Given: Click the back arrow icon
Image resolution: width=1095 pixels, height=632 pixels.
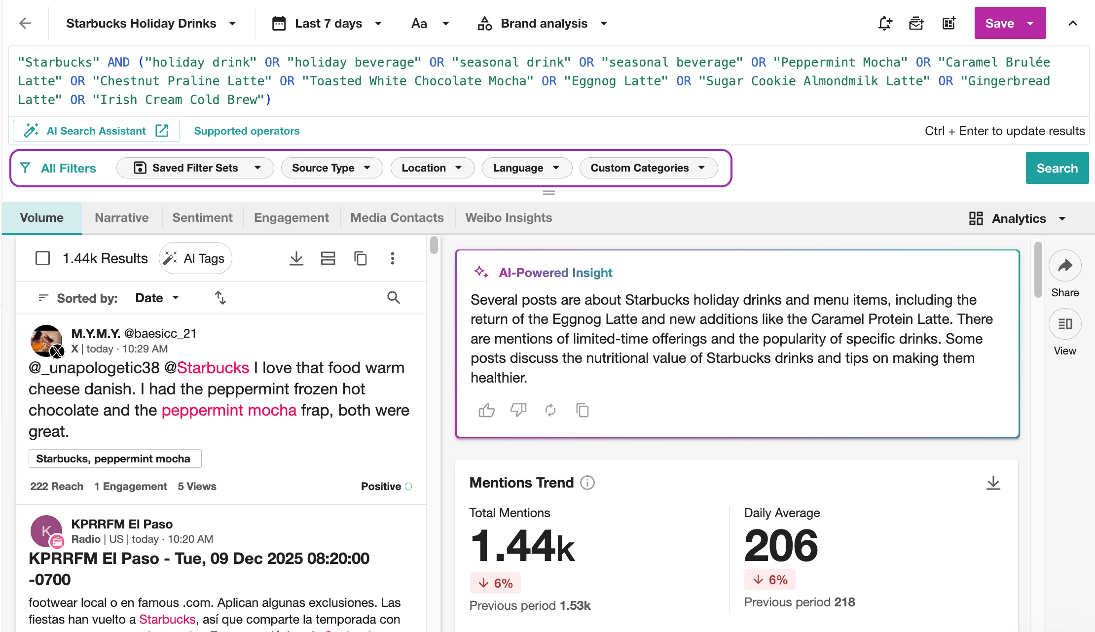Looking at the screenshot, I should pos(25,23).
